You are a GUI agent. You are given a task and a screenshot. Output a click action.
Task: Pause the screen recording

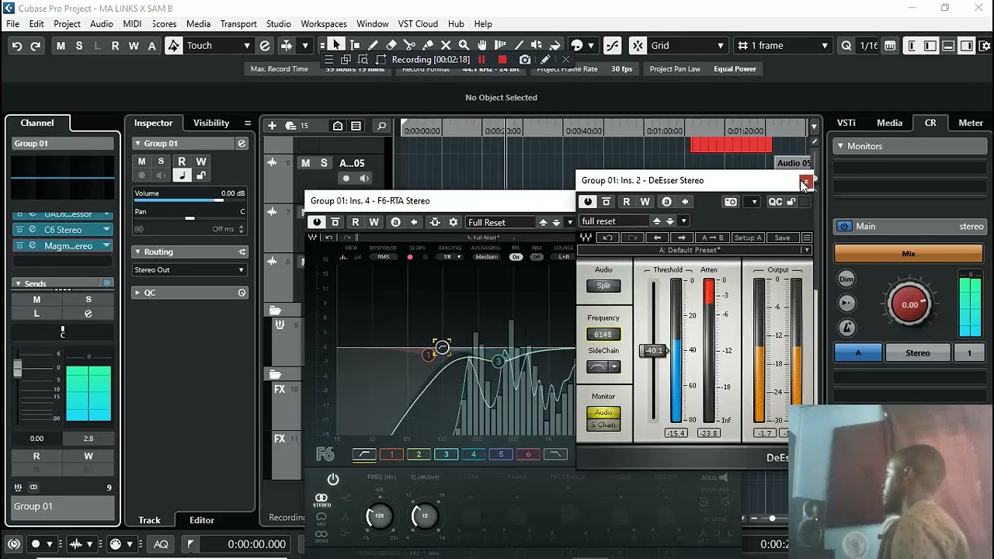pos(481,60)
